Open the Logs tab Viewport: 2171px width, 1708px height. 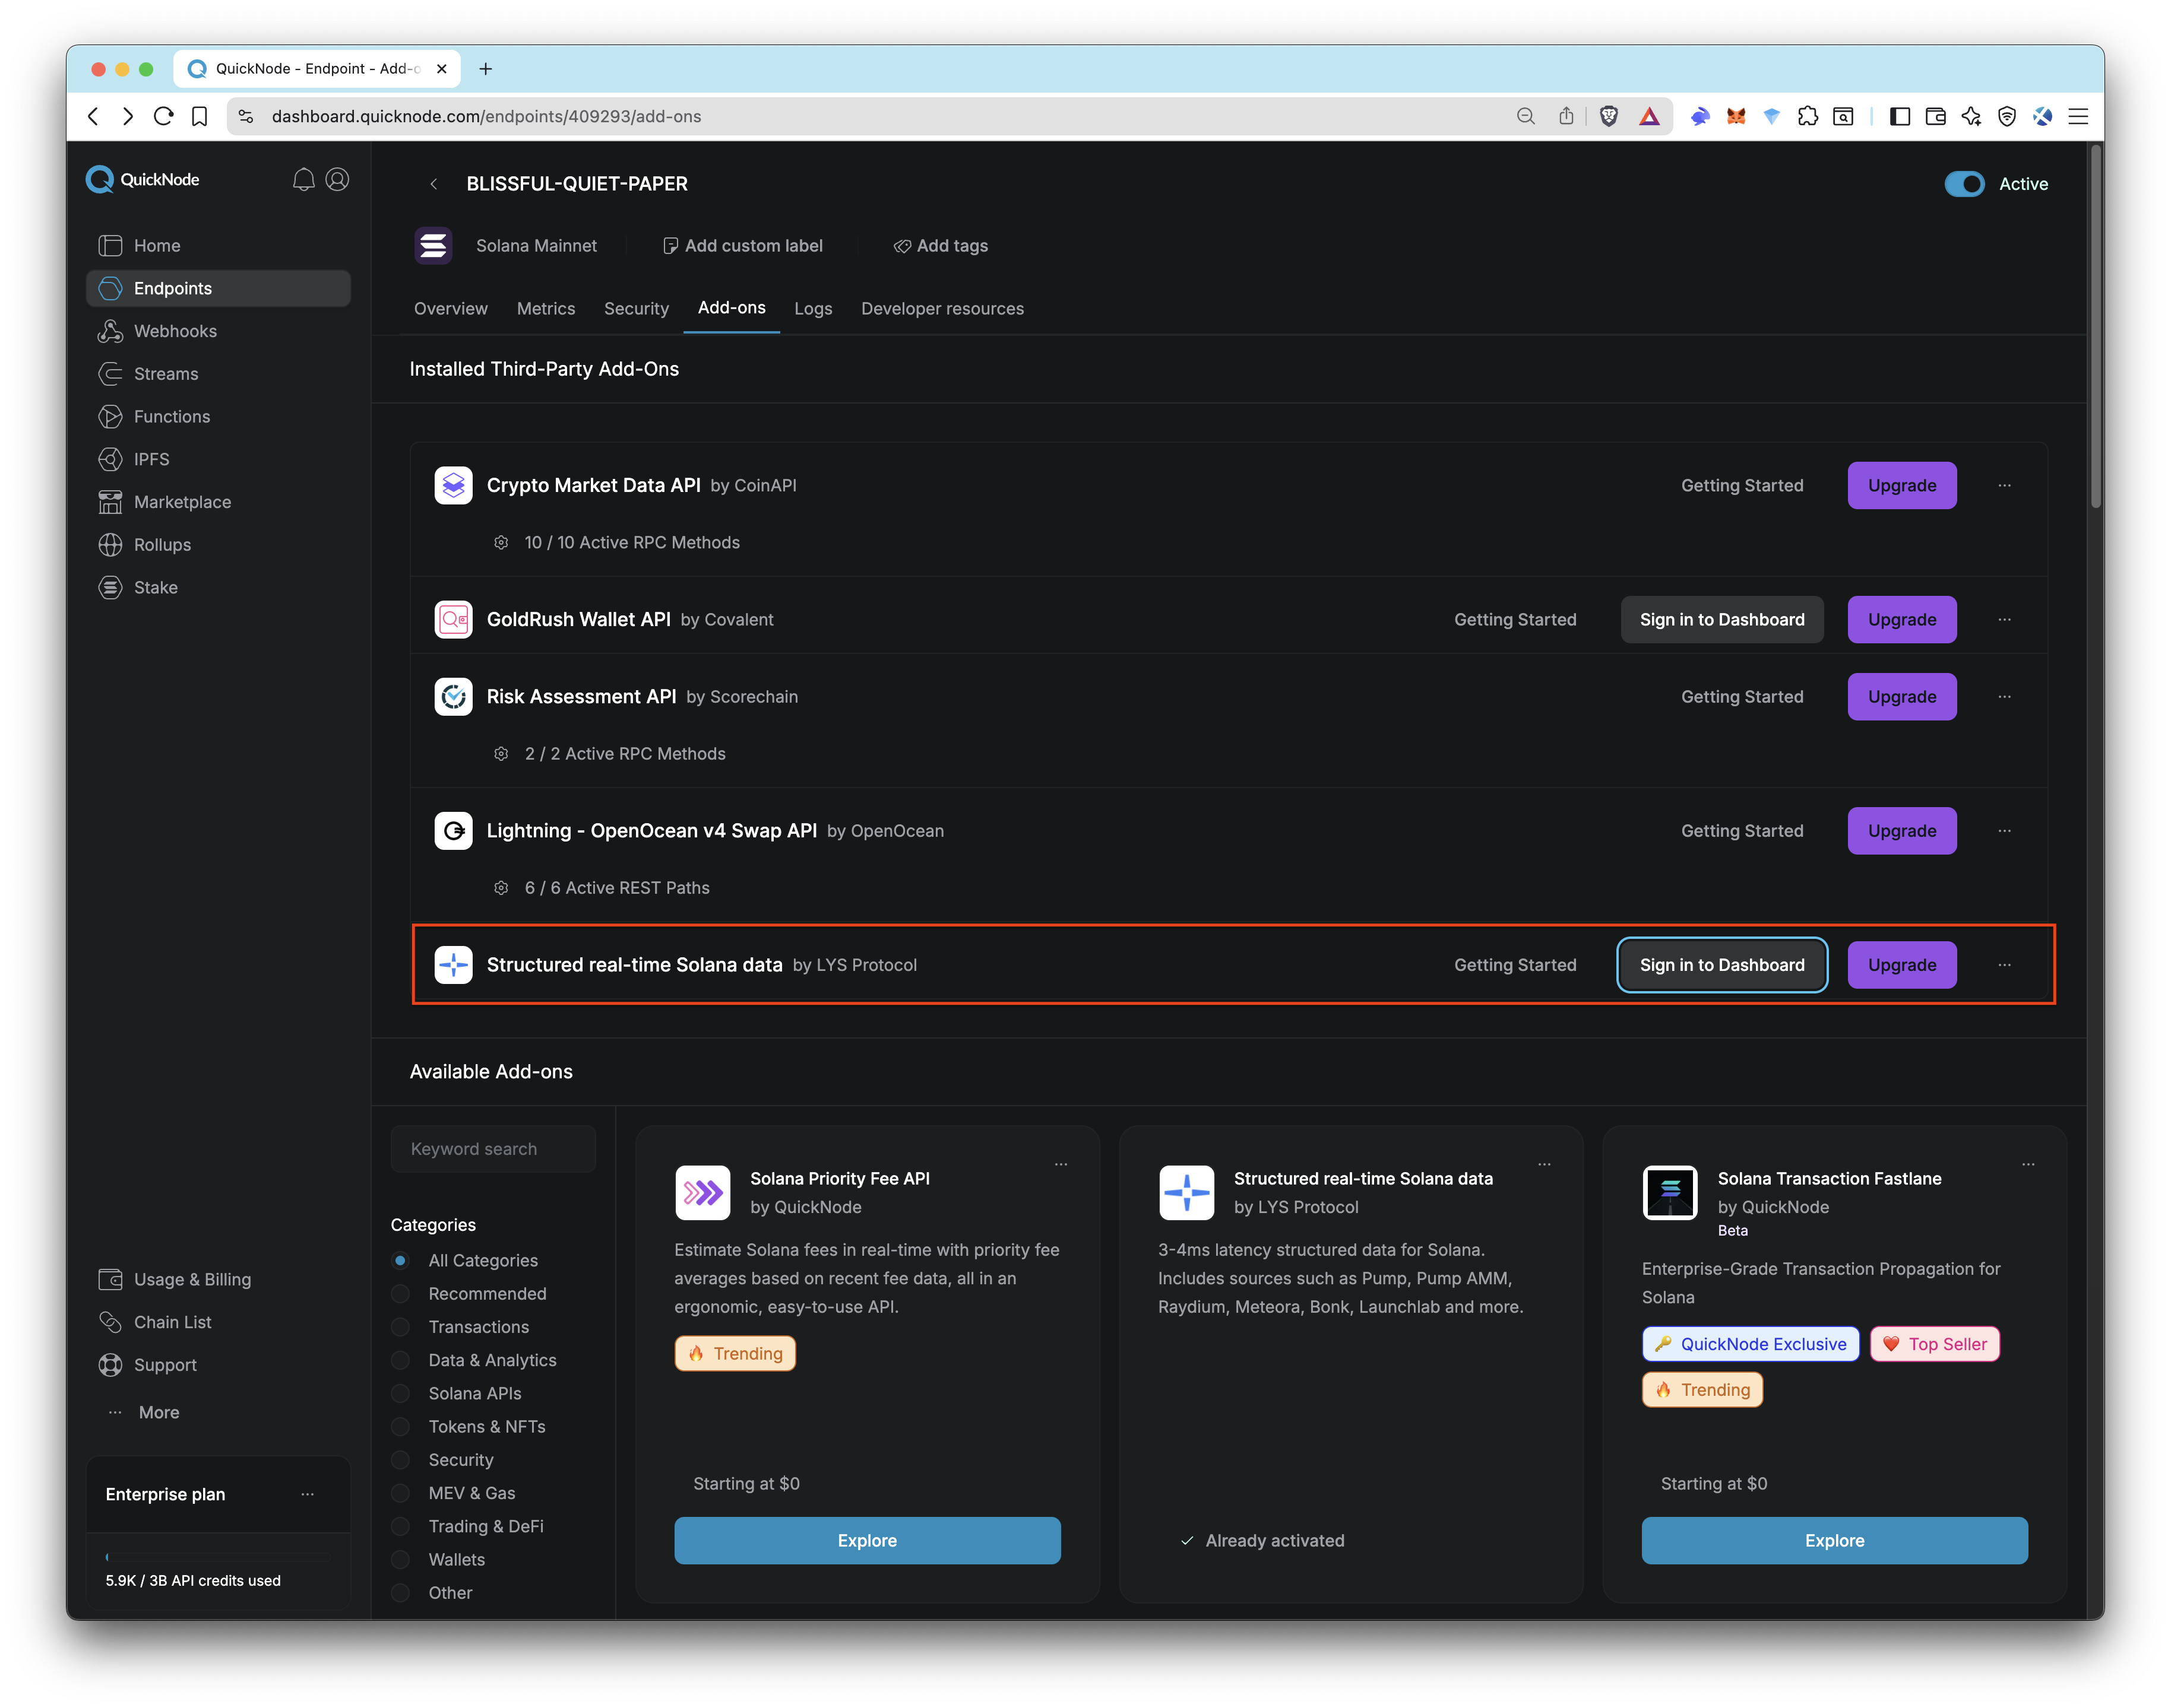(814, 308)
